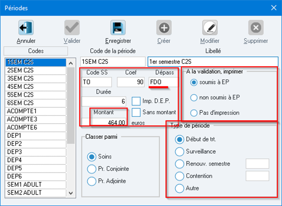Image resolution: width=282 pixels, height=206 pixels.
Task: Select Autre period type
Action: (x=179, y=188)
